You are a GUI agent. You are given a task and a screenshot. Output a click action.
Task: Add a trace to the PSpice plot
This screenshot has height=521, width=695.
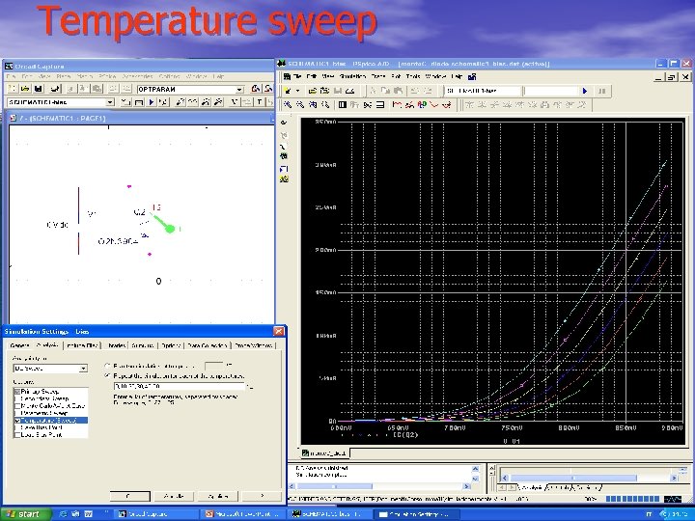[397, 104]
